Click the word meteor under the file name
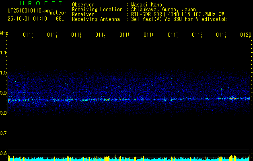This screenshot has height=161, width=253. (58, 13)
